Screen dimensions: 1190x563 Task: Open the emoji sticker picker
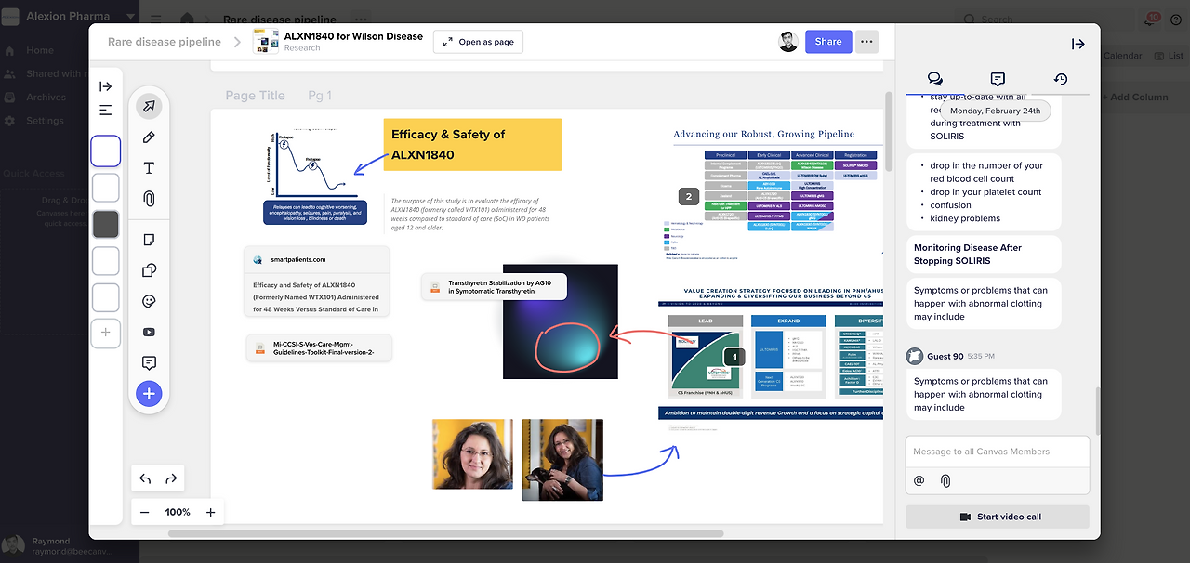[x=149, y=301]
